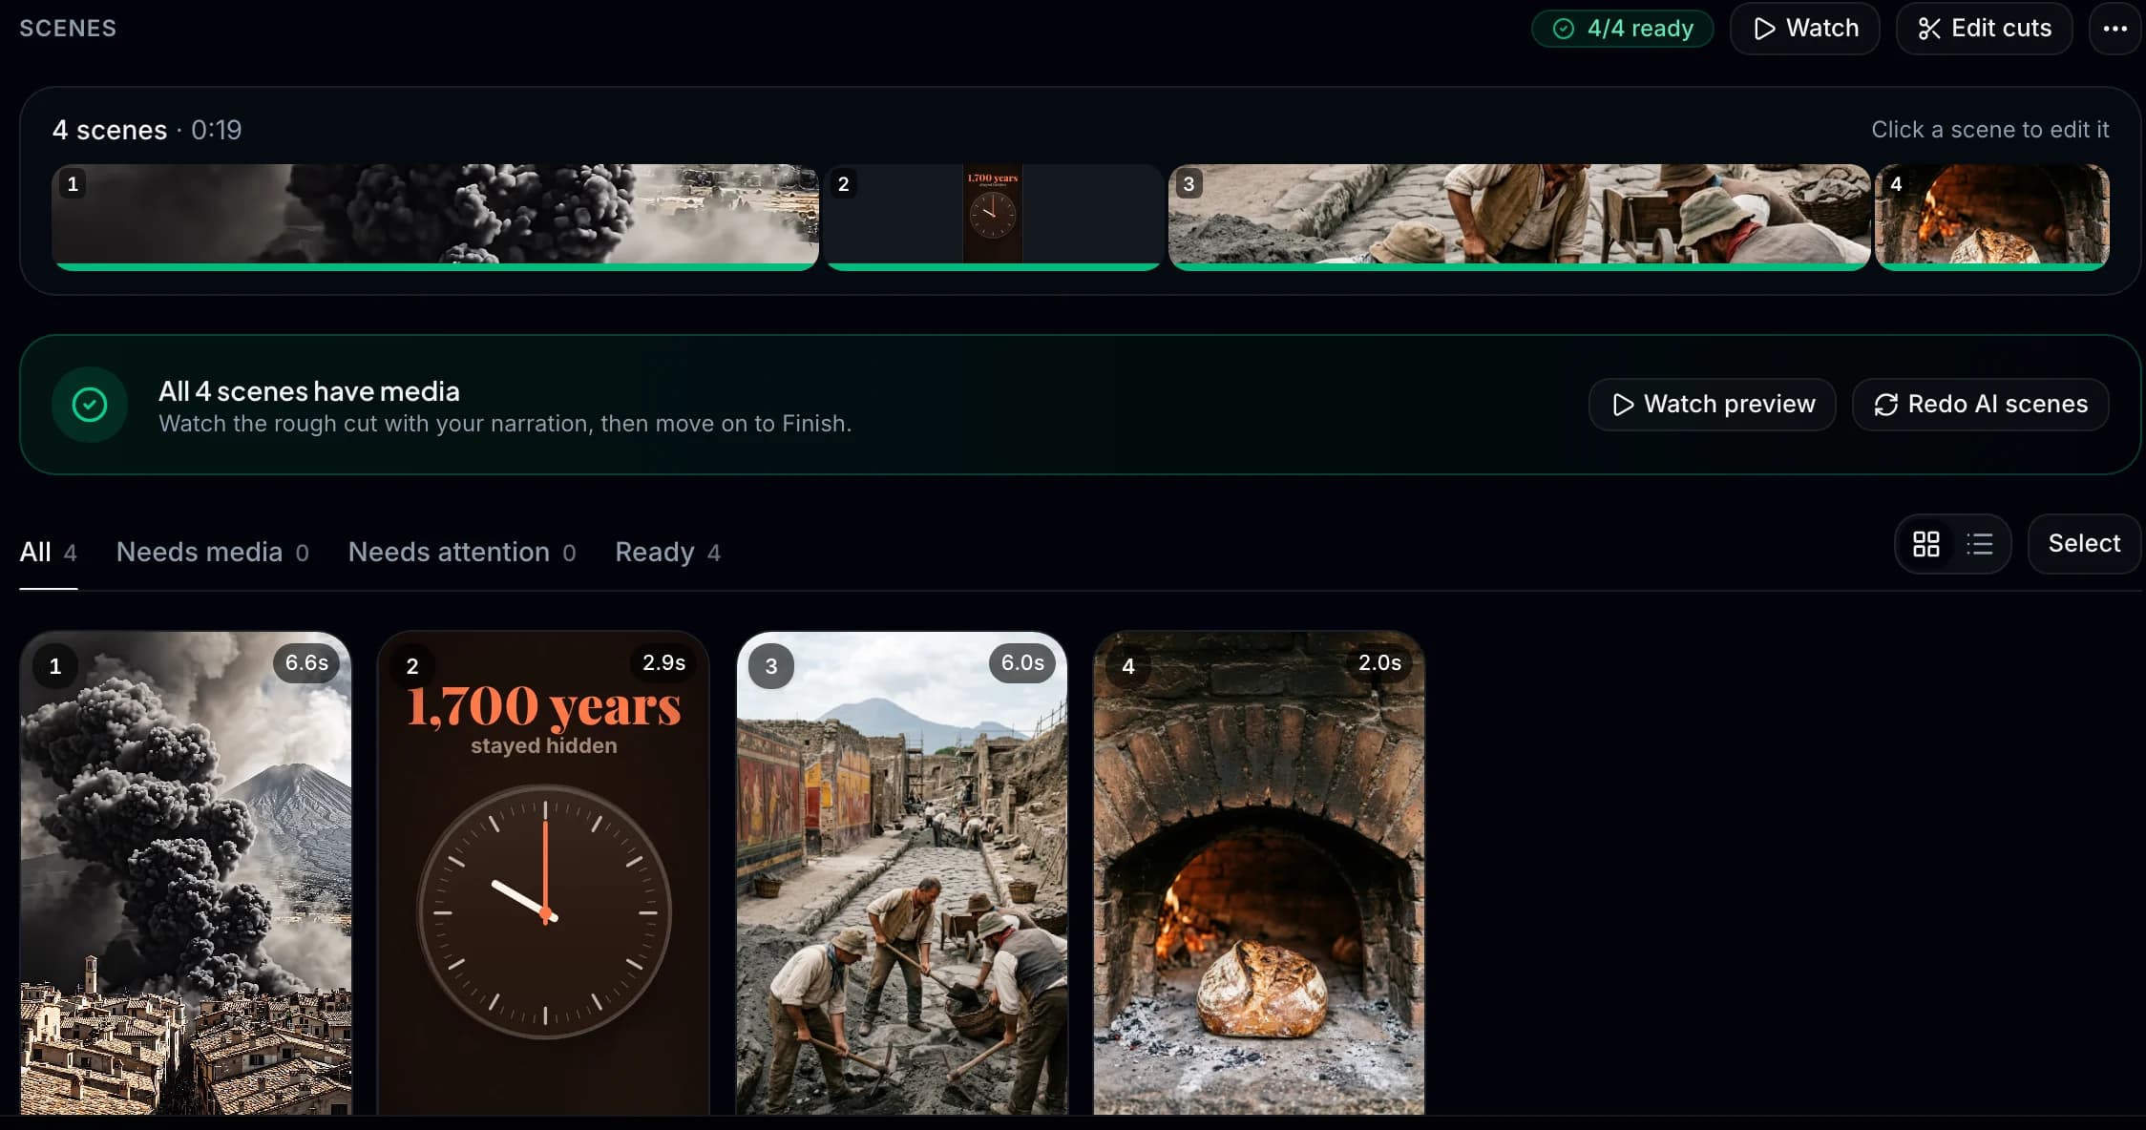
Task: Open scene 1 volcano eruption card
Action: tap(186, 872)
